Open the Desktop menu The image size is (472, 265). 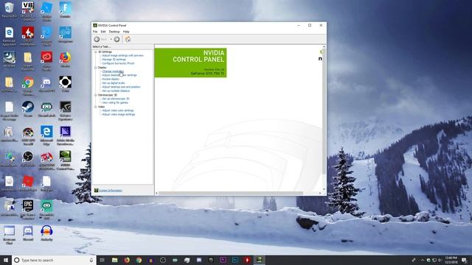114,32
